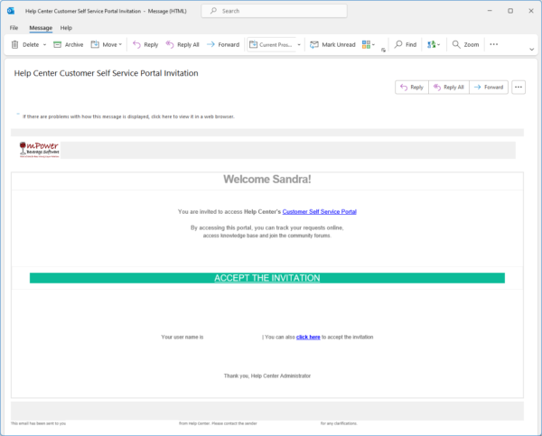
Task: Mark the message as Unread
Action: (x=332, y=44)
